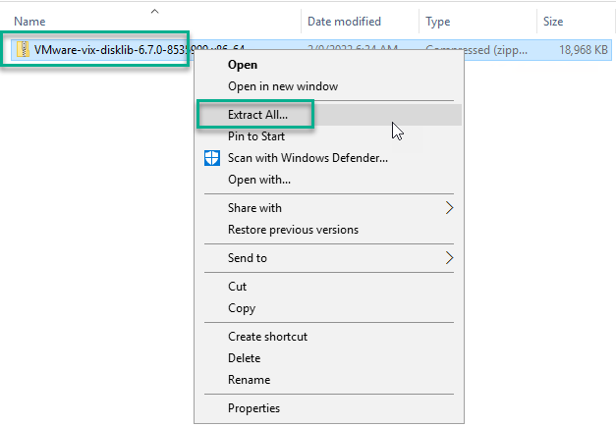Click the Windows Defender shield icon

[212, 158]
